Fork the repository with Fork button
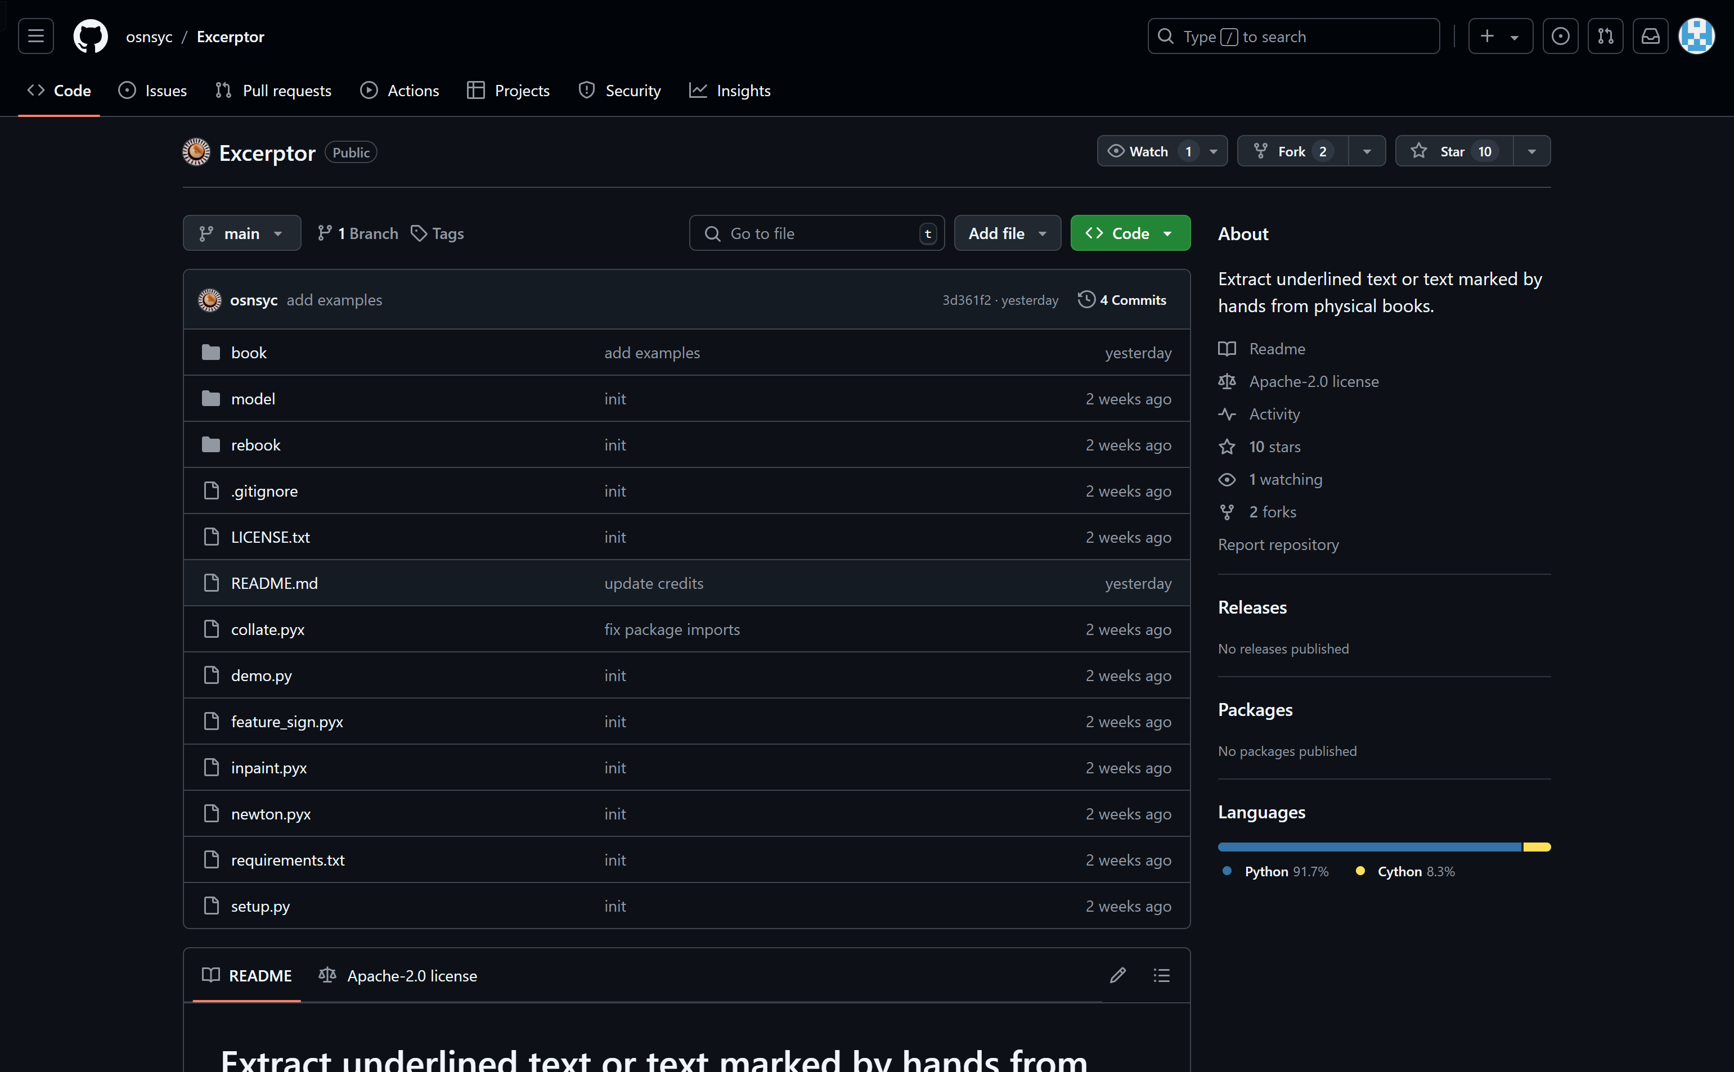Image resolution: width=1734 pixels, height=1072 pixels. (1292, 151)
